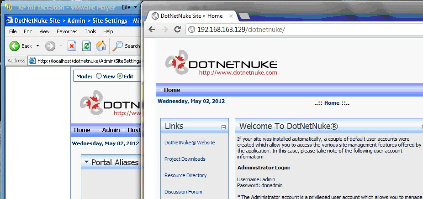
Task: Click the Welcome To DotNetNuke® heading
Action: [x=288, y=126]
